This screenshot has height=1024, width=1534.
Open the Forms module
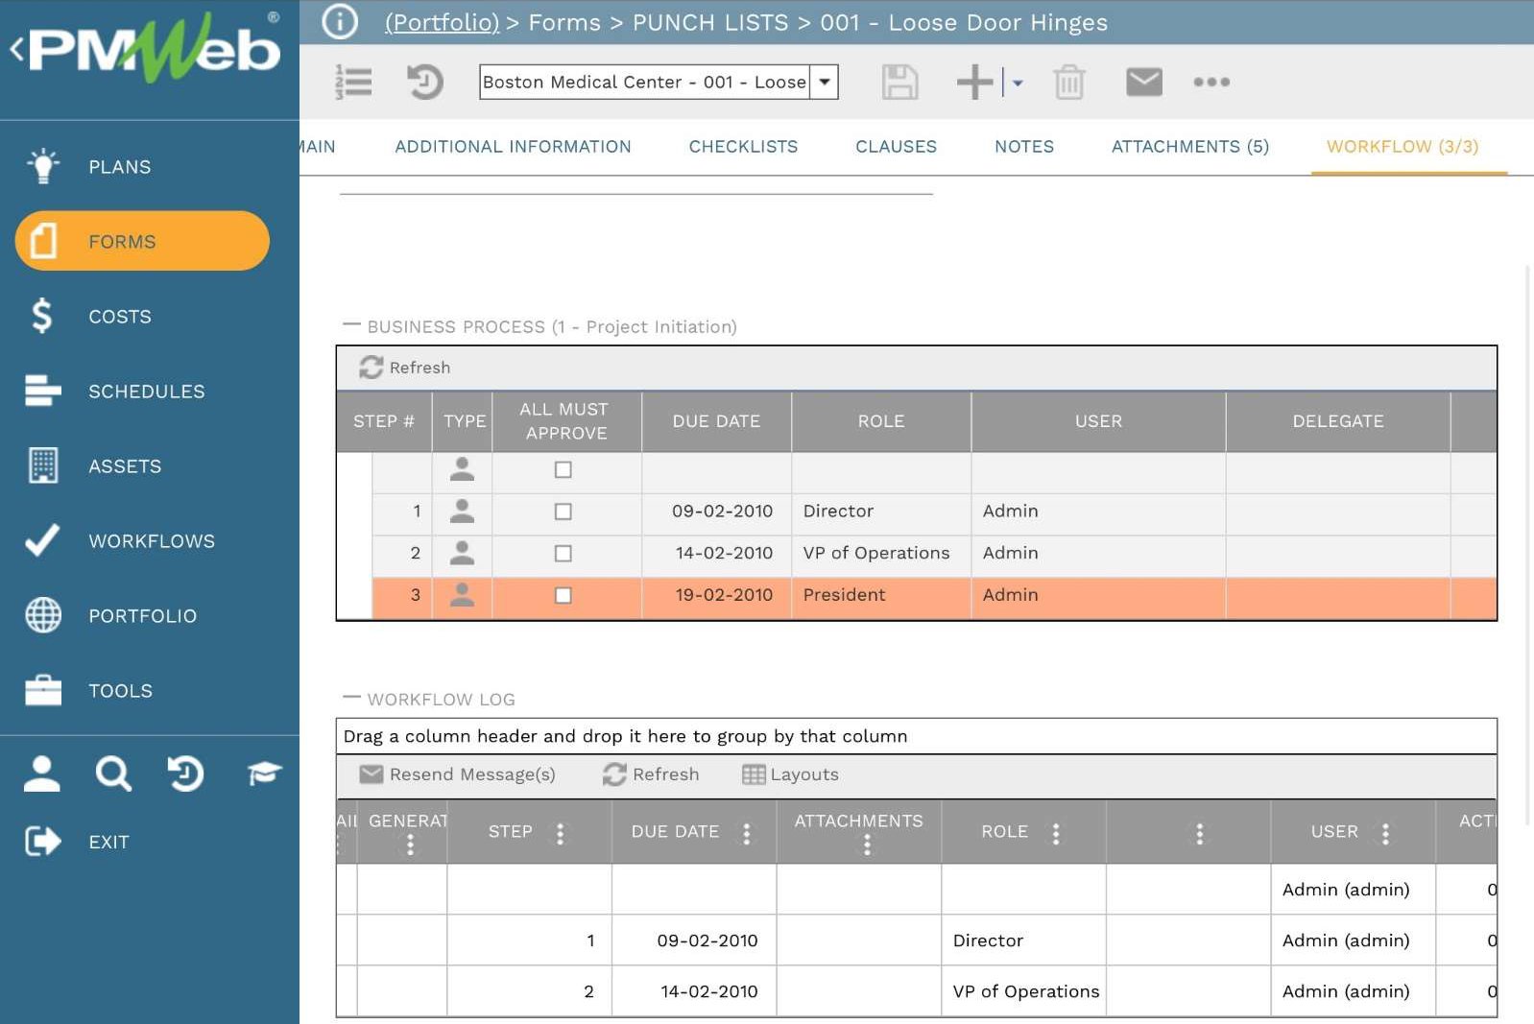click(x=142, y=241)
